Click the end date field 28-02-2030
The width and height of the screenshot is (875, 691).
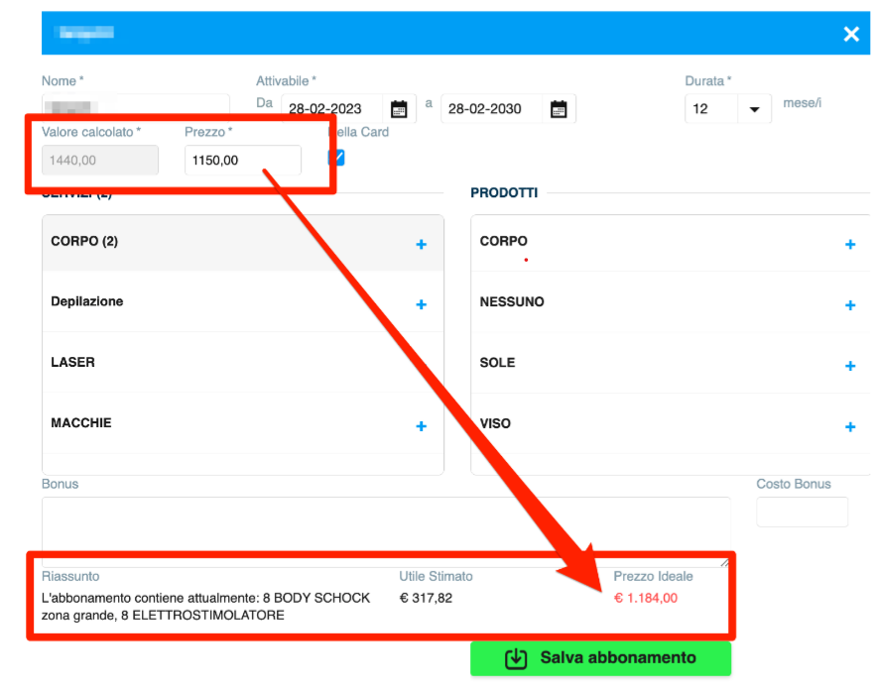coord(492,109)
